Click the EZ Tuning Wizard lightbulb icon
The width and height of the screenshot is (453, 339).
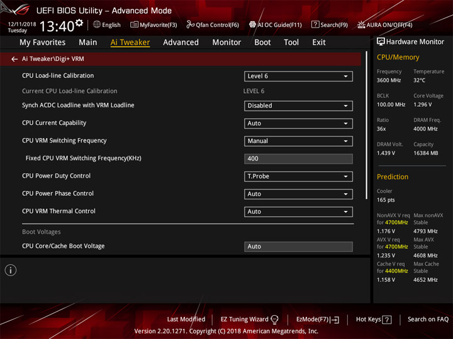pyautogui.click(x=274, y=320)
